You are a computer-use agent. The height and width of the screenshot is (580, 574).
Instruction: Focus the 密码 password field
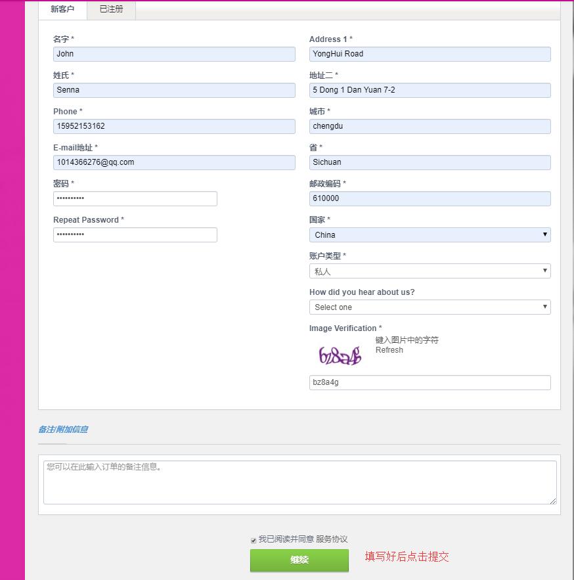[x=135, y=198]
